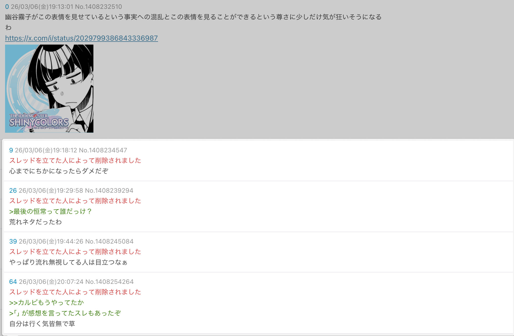Click the Shiny Colors manga thumbnail
The image size is (514, 336).
tap(49, 89)
